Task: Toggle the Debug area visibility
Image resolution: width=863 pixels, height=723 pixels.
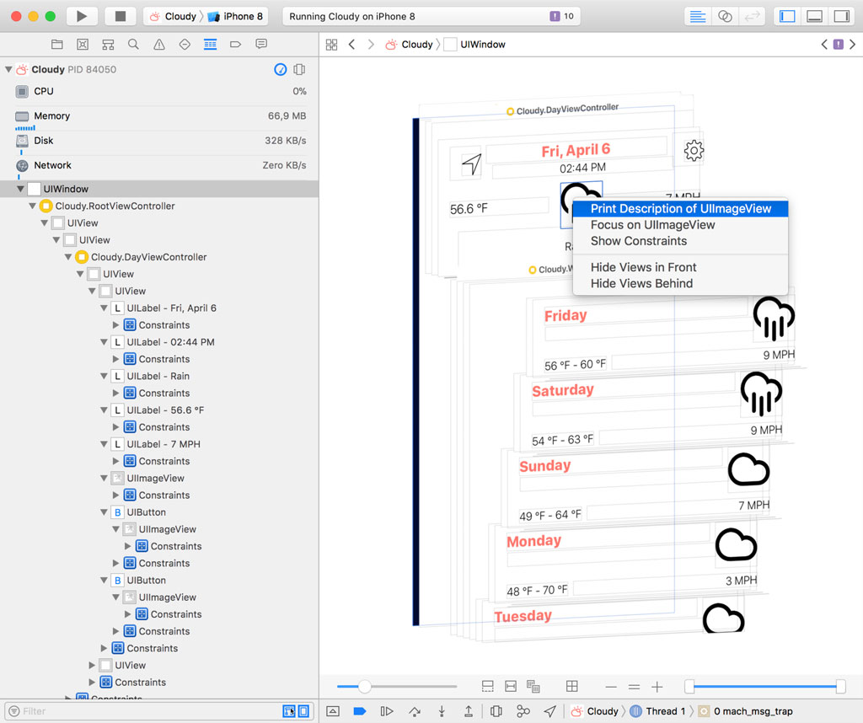Action: (x=814, y=16)
